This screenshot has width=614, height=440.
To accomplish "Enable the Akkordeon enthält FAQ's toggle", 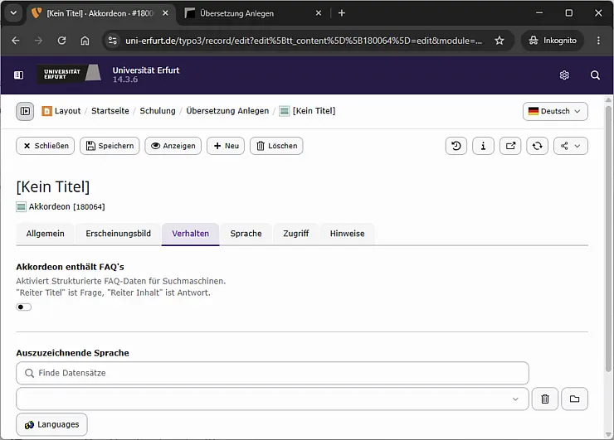I will tap(23, 307).
